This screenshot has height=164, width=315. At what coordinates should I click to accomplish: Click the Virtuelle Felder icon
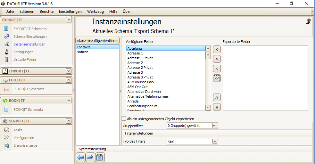pos(7,60)
